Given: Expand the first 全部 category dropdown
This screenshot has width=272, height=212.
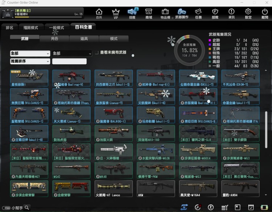Looking at the screenshot, I should [30, 53].
